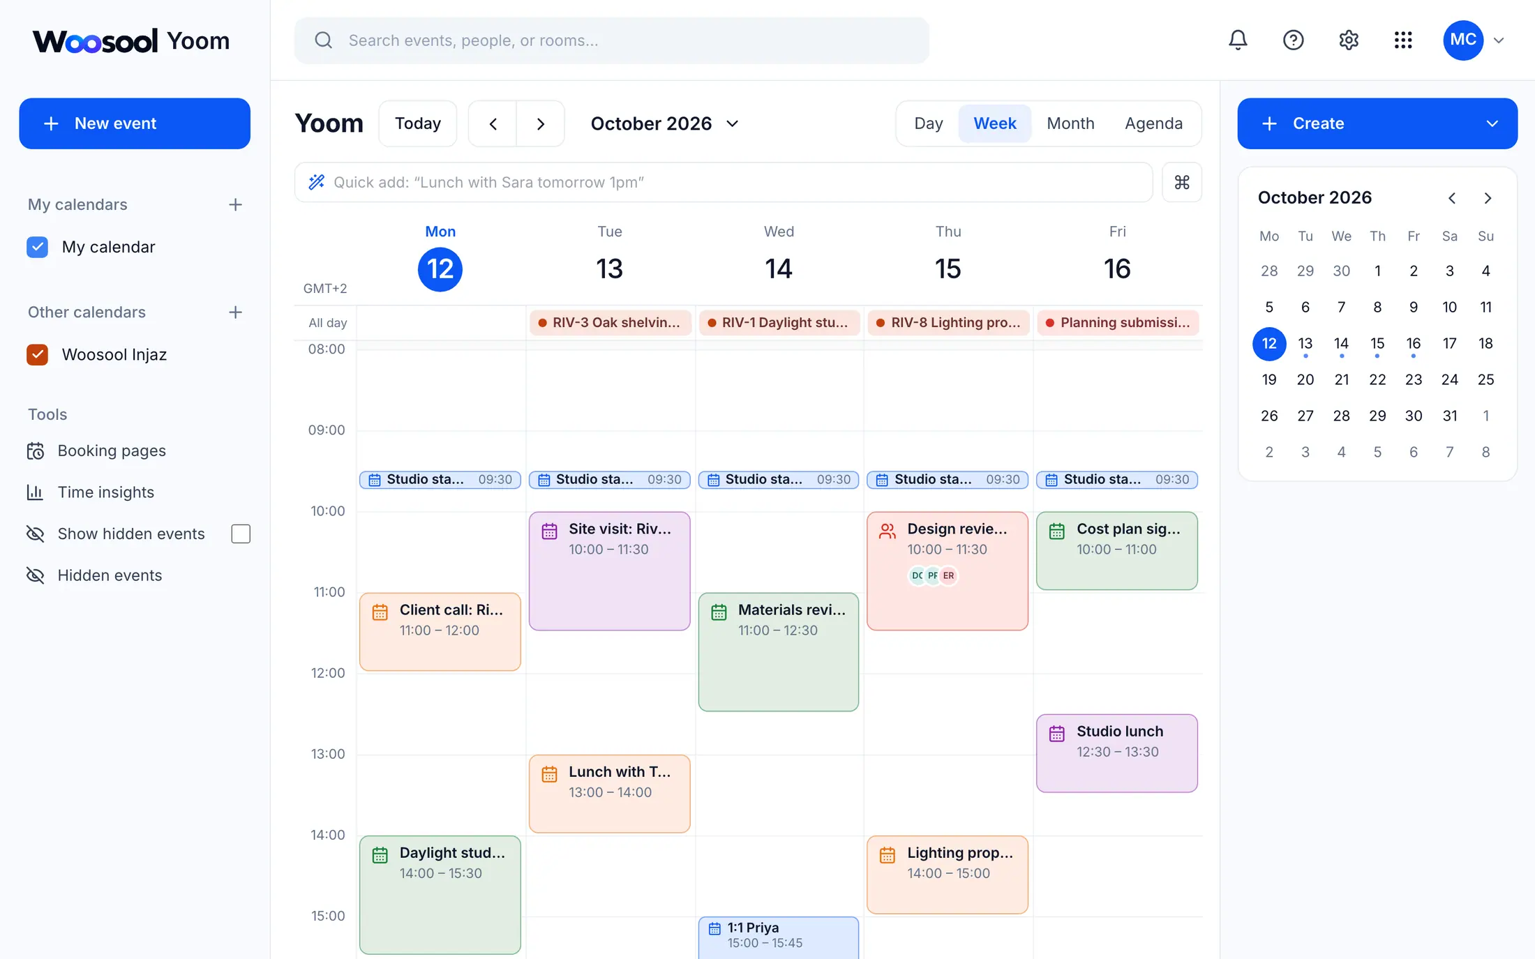This screenshot has height=959, width=1535.
Task: Click the keyboard shortcuts command icon
Action: tap(1182, 182)
